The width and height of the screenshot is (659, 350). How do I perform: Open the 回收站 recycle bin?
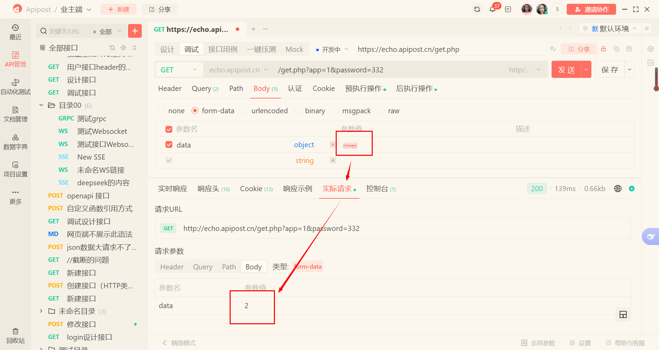coord(15,336)
